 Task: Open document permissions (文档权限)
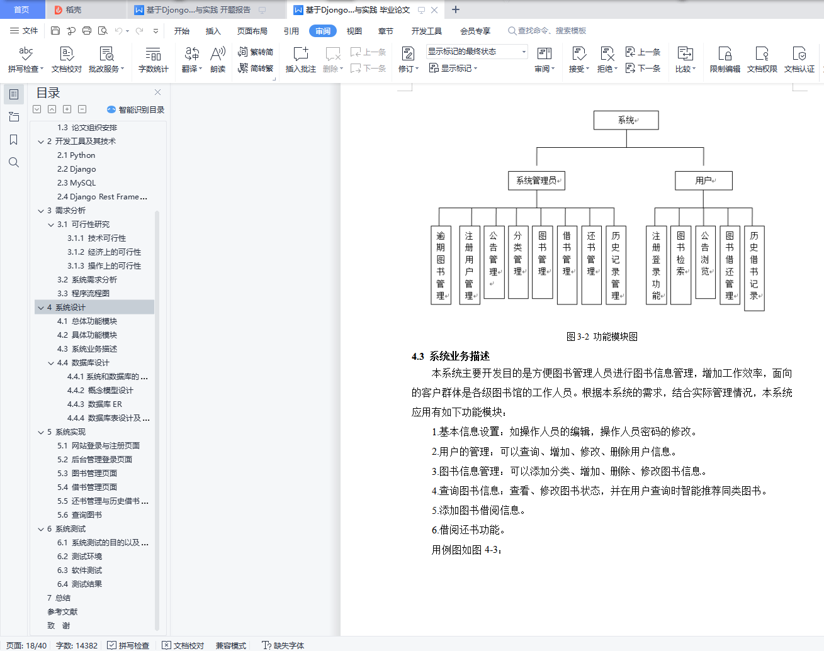pyautogui.click(x=762, y=60)
